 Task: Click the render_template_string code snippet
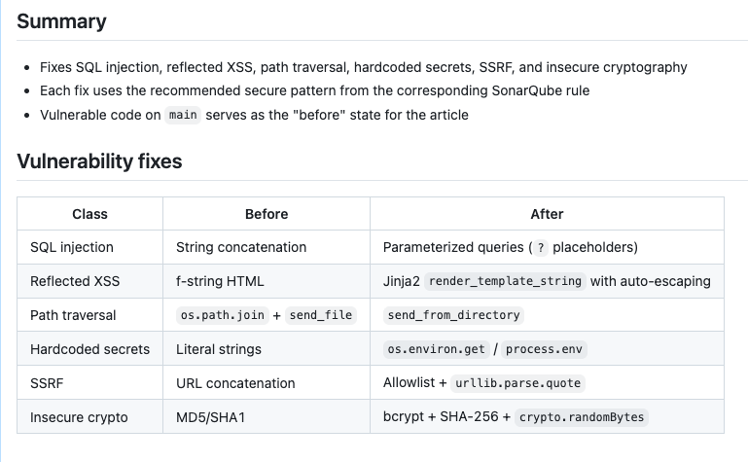505,281
